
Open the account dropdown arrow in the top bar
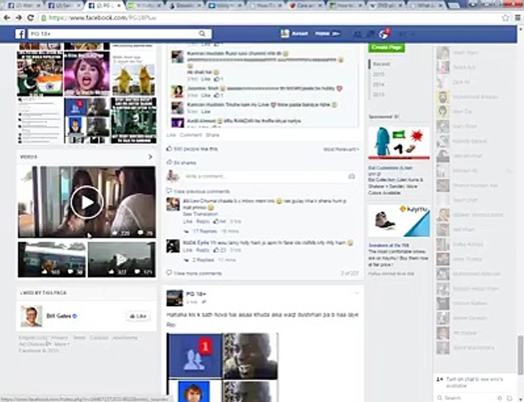click(413, 34)
